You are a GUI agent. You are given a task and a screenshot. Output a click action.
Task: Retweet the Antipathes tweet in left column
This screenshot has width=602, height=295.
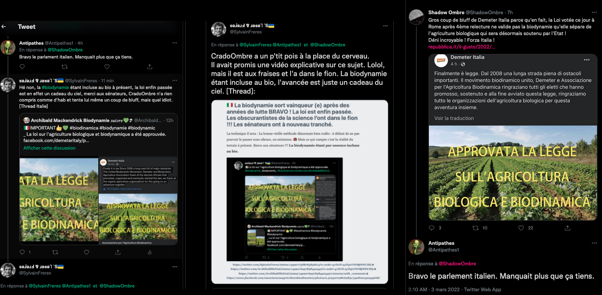[64, 66]
